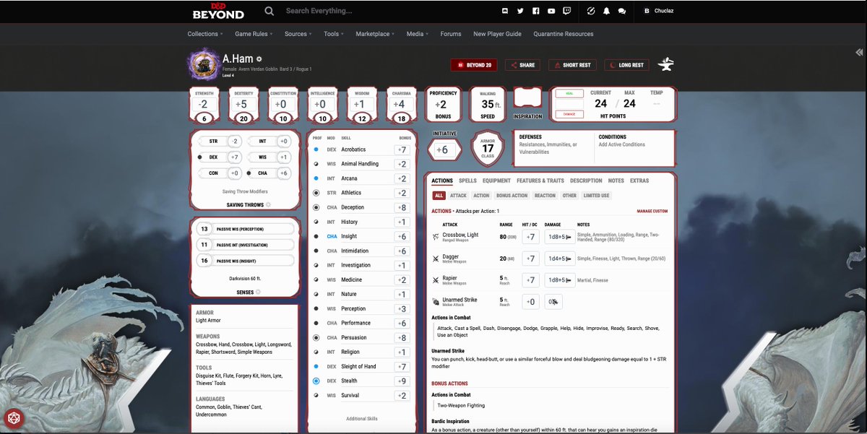Roll the Dagger +7 to-hit button

[530, 258]
